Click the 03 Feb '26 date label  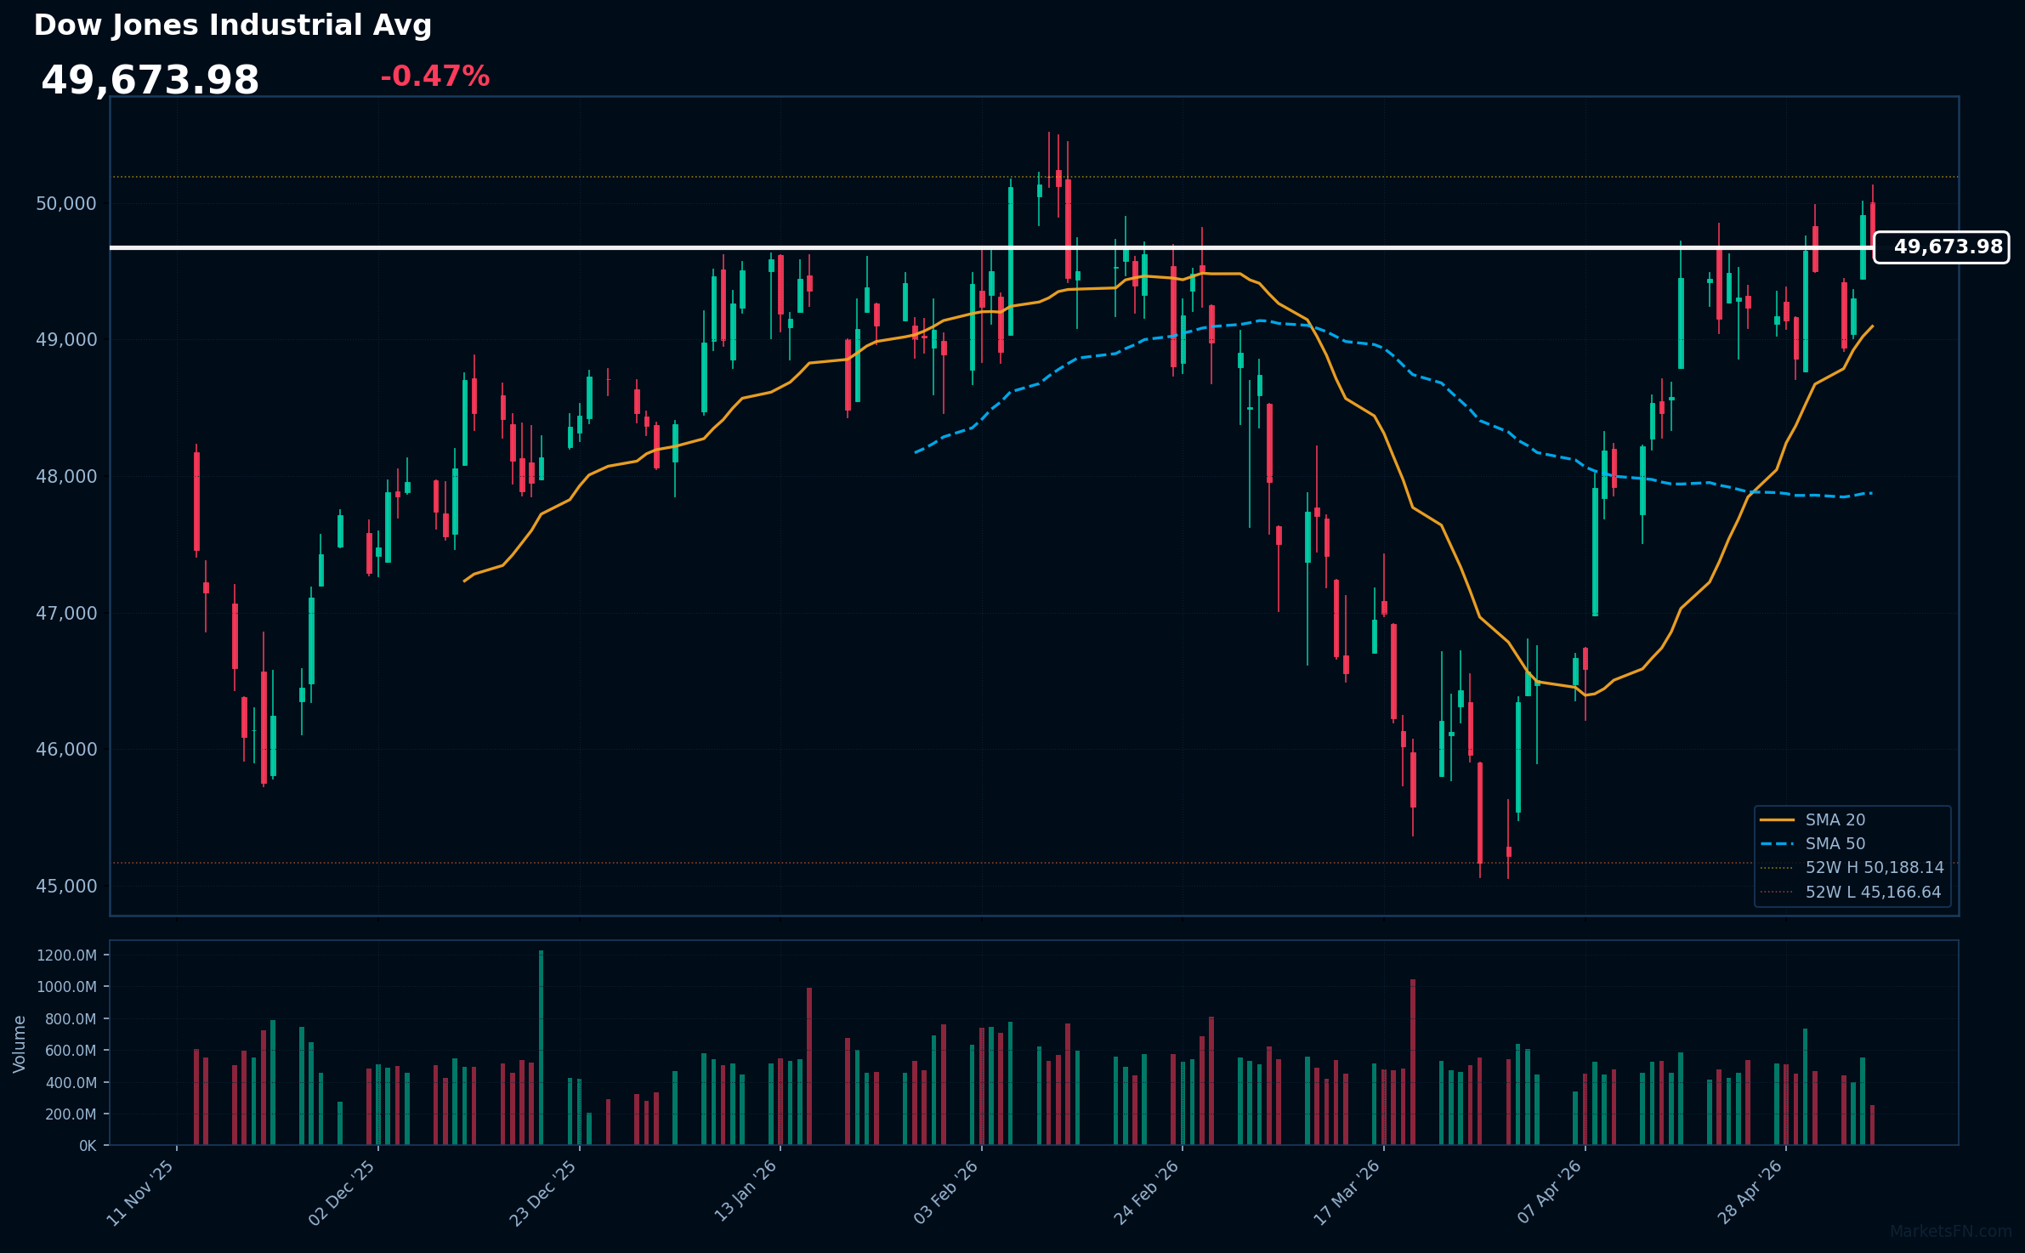point(945,1193)
